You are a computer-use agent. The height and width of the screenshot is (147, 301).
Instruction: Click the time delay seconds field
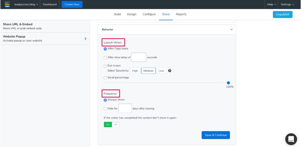(x=138, y=57)
